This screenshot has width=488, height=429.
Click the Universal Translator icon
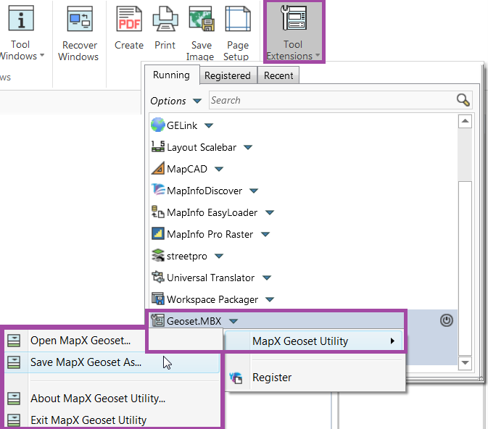[158, 277]
